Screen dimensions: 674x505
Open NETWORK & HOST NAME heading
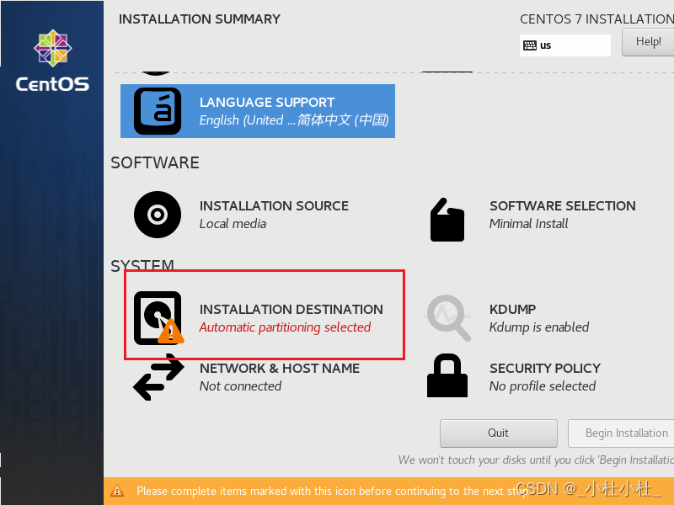280,368
